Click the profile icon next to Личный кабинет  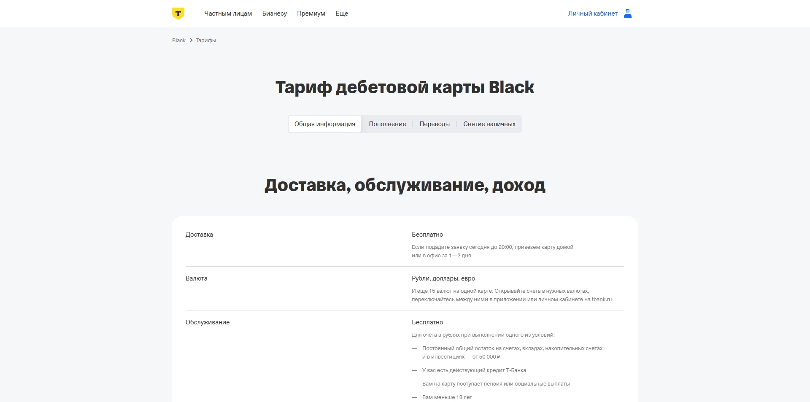(x=627, y=13)
